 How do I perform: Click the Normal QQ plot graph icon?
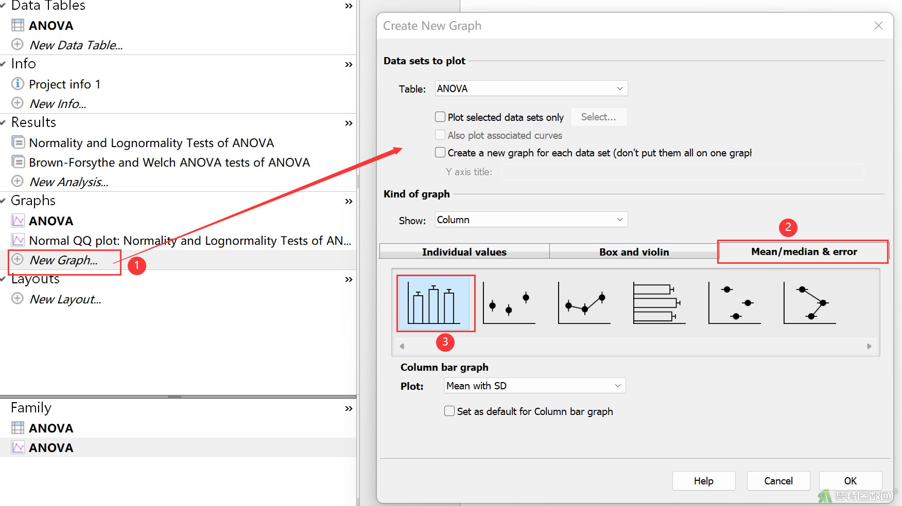tap(18, 240)
